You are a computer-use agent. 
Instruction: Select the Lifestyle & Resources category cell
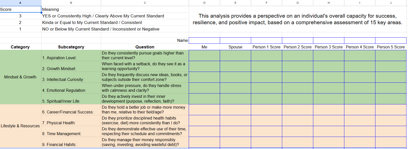coord(20,126)
